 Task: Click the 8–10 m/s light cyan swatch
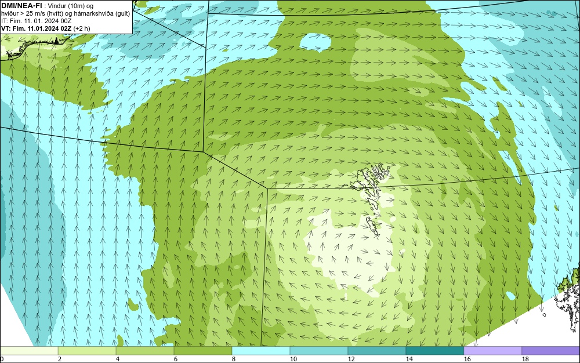261,351
